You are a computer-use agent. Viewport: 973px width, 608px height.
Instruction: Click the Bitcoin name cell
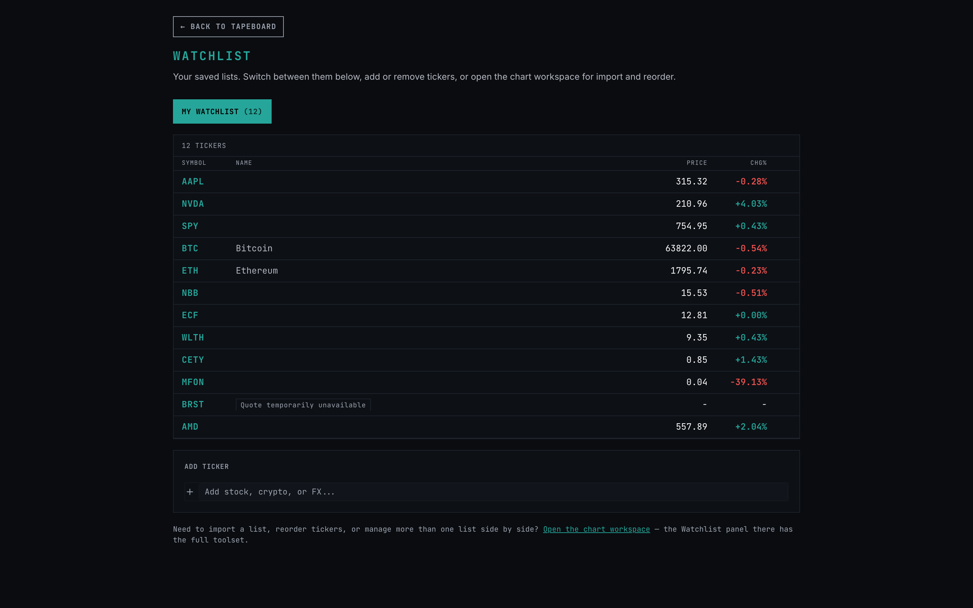tap(254, 249)
